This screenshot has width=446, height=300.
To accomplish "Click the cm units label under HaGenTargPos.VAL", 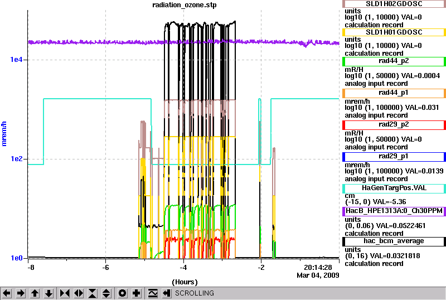I will click(350, 196).
